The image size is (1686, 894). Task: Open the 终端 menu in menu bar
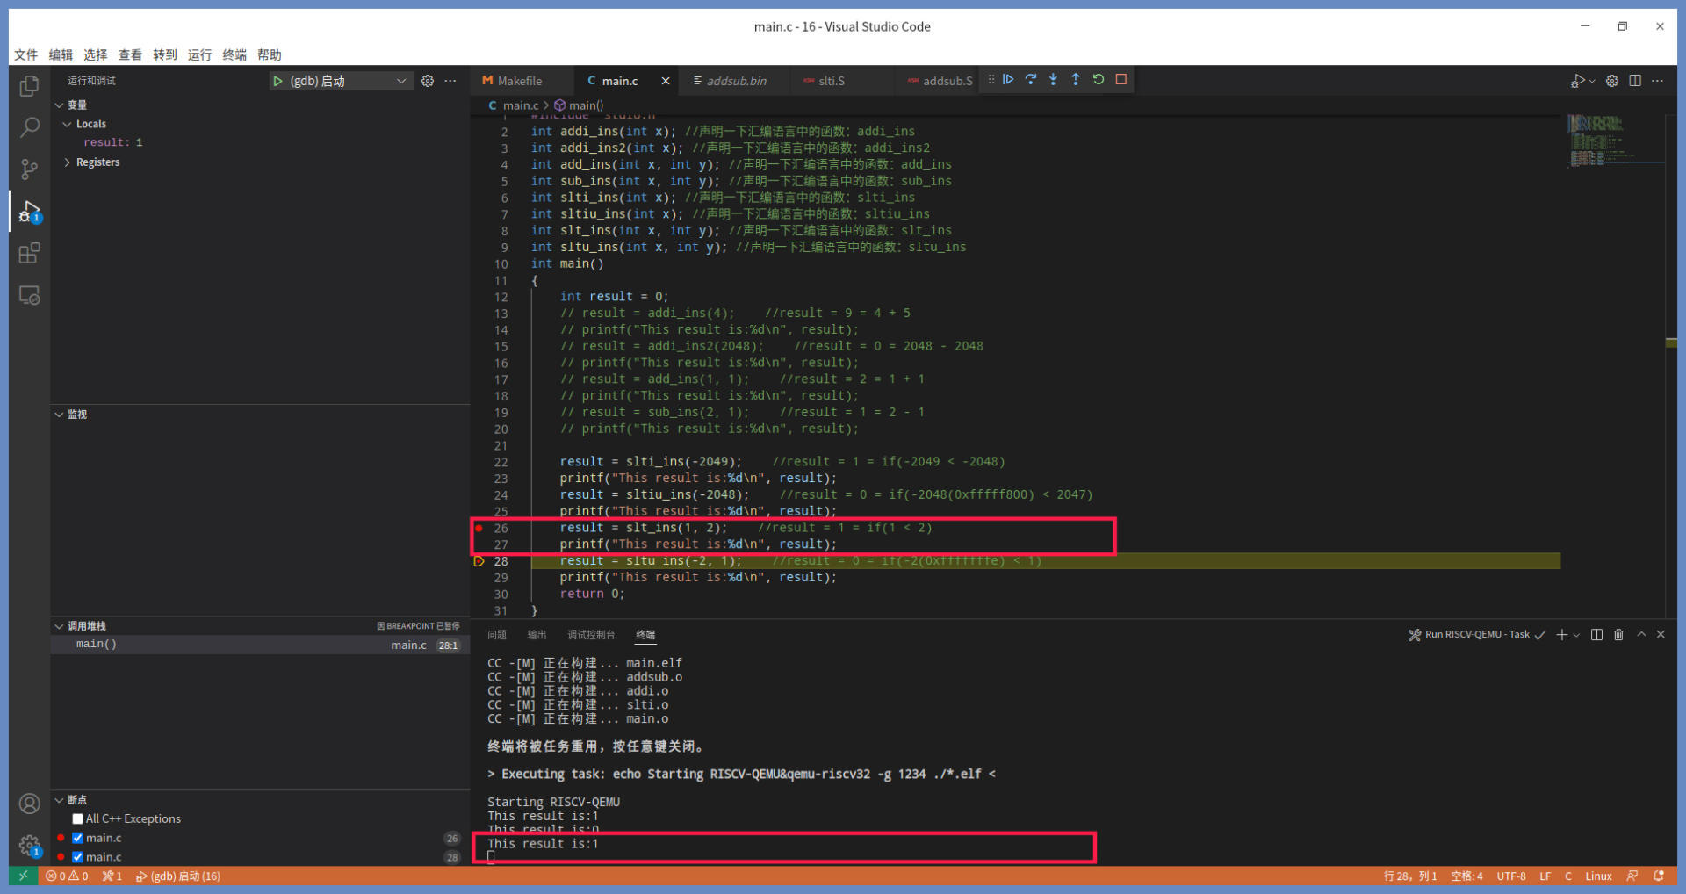coord(234,54)
